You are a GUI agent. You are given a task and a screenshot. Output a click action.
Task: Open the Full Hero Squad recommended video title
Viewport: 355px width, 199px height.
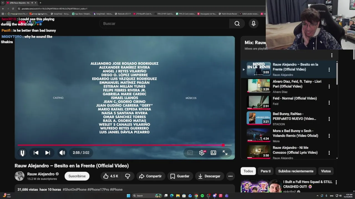308,184
